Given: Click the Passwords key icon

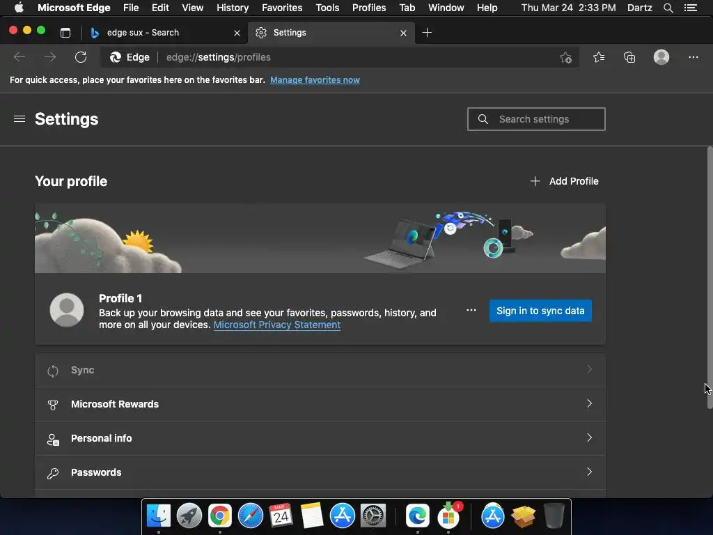Looking at the screenshot, I should coord(53,473).
